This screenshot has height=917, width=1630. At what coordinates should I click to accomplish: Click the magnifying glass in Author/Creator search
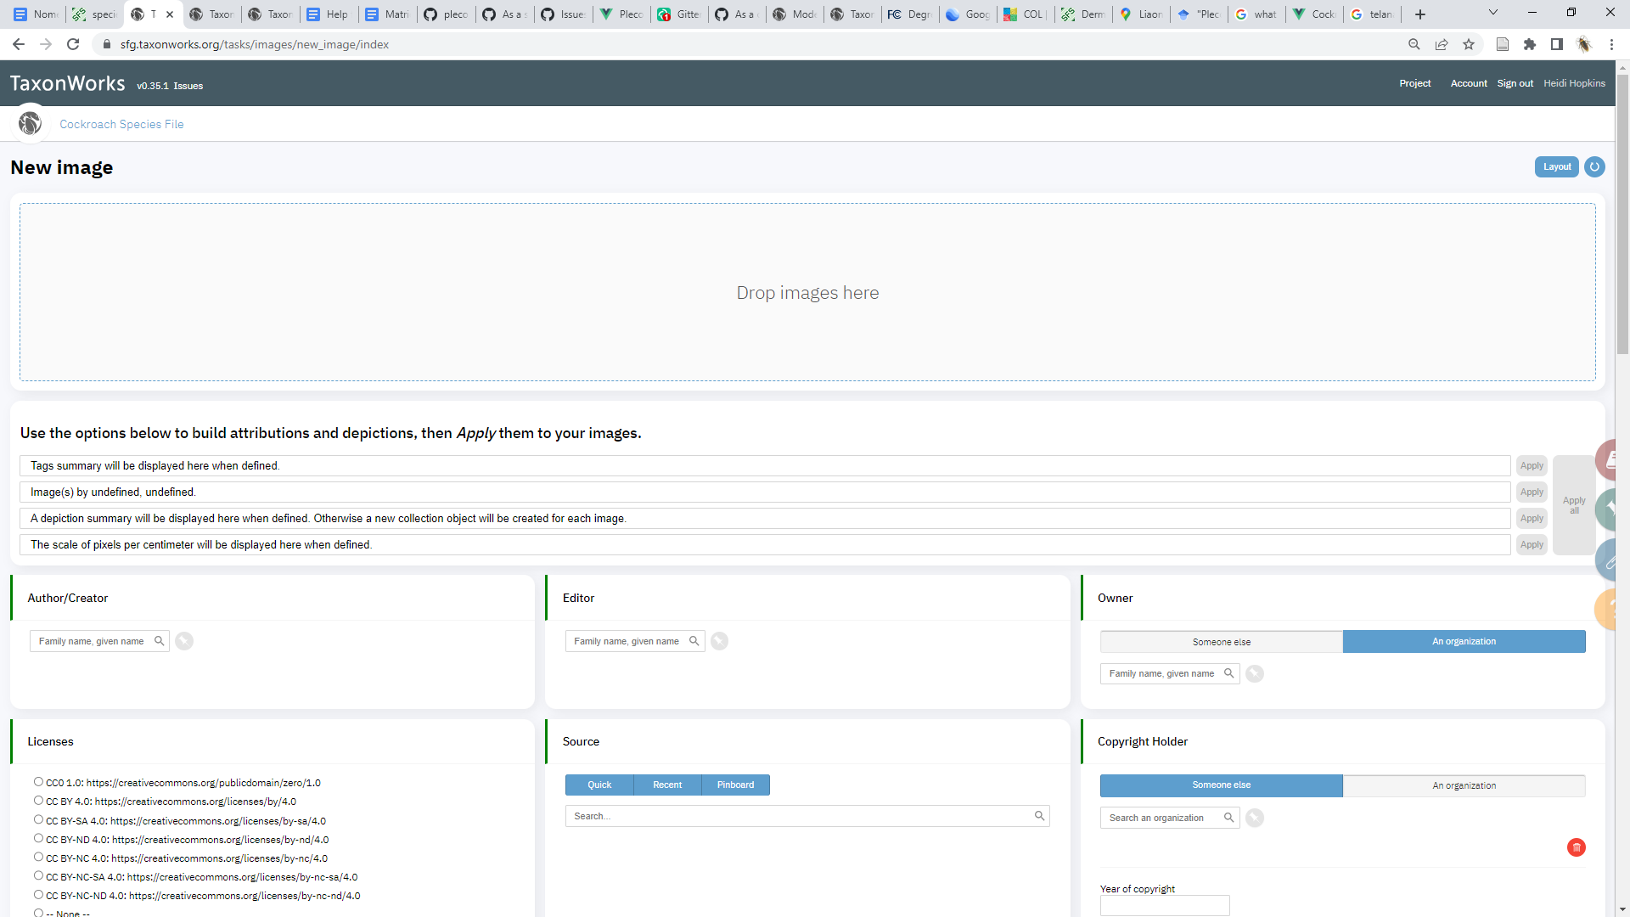click(x=160, y=641)
